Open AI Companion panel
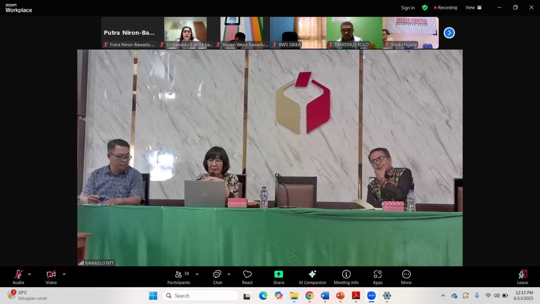The width and height of the screenshot is (540, 304). click(x=312, y=277)
